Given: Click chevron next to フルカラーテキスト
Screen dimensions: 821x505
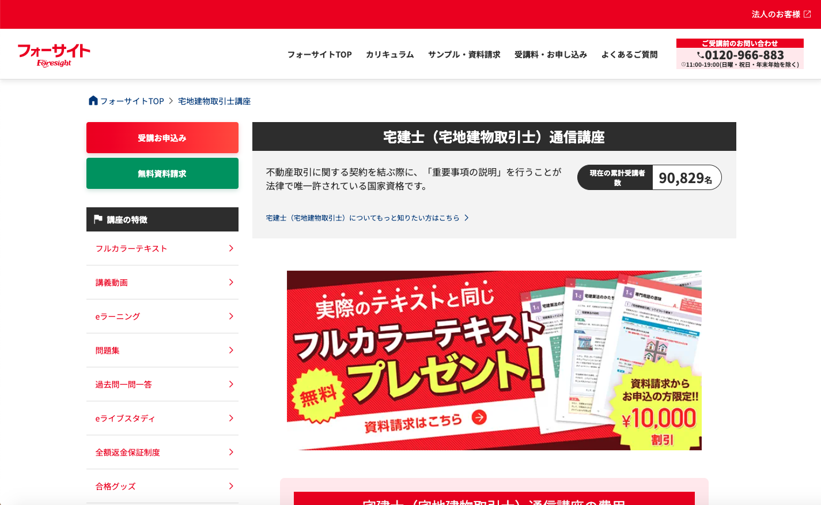Looking at the screenshot, I should click(x=231, y=248).
